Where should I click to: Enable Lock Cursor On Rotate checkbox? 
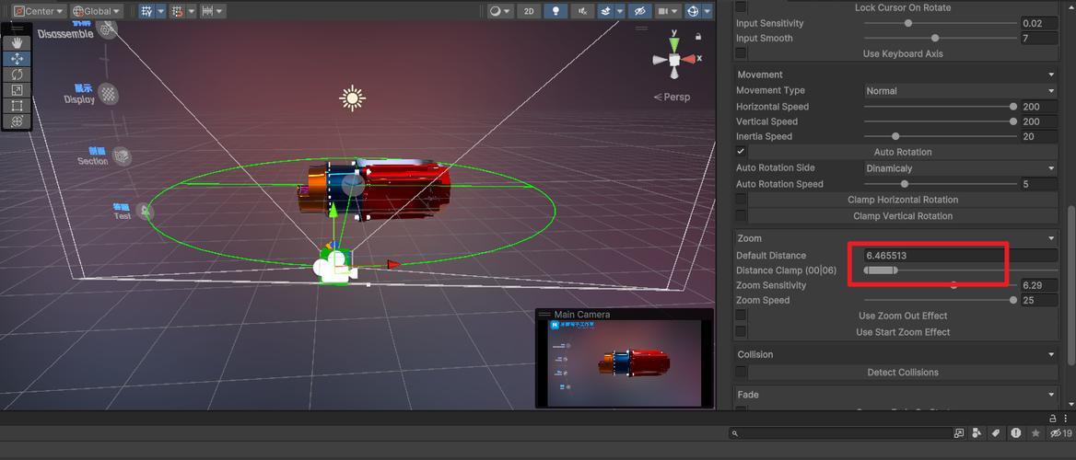pos(741,6)
